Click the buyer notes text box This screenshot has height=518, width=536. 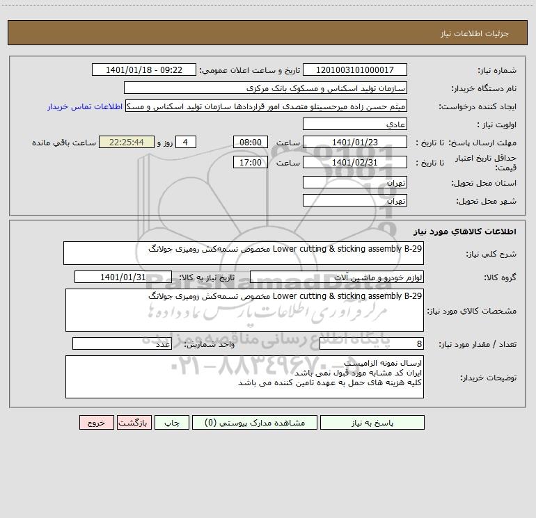[244, 377]
